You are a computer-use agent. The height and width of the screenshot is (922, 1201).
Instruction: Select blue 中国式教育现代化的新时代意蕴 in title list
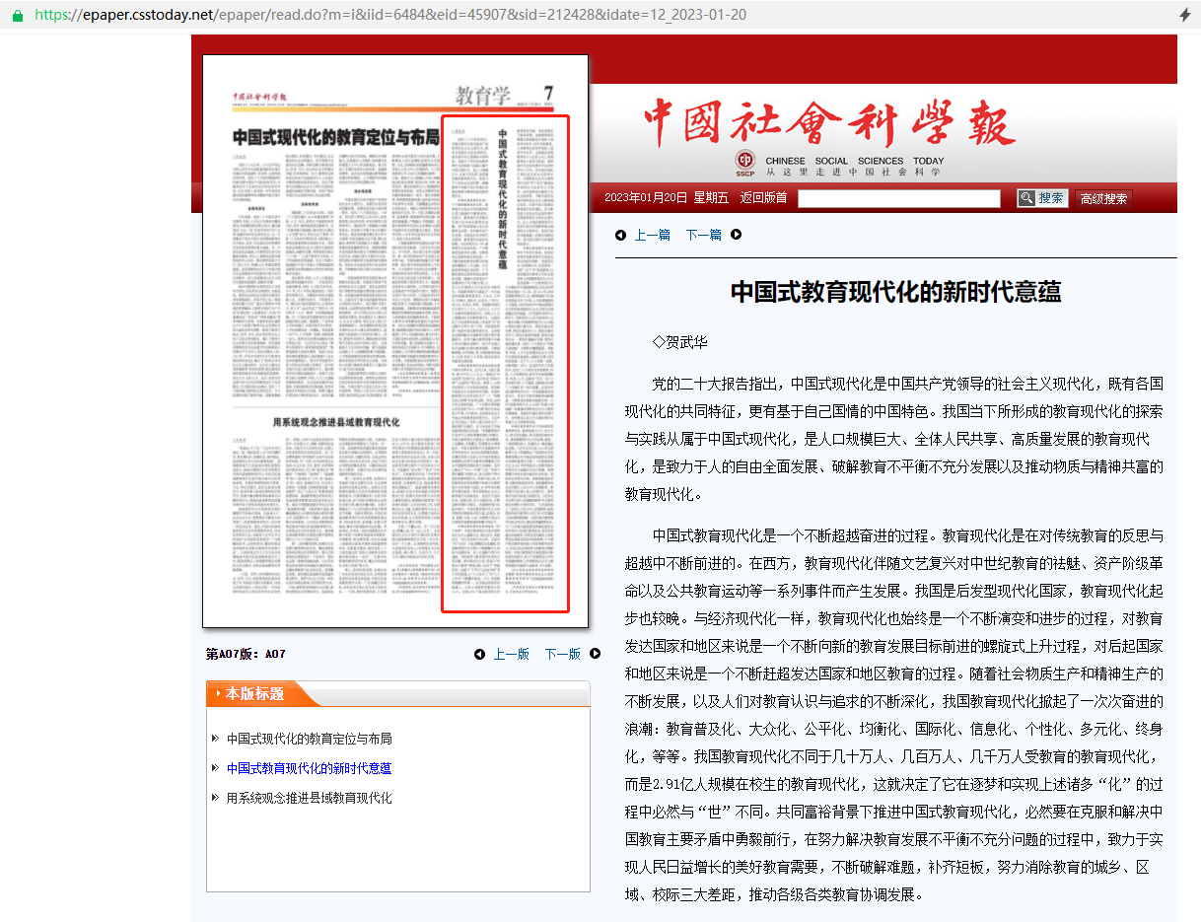coord(309,768)
